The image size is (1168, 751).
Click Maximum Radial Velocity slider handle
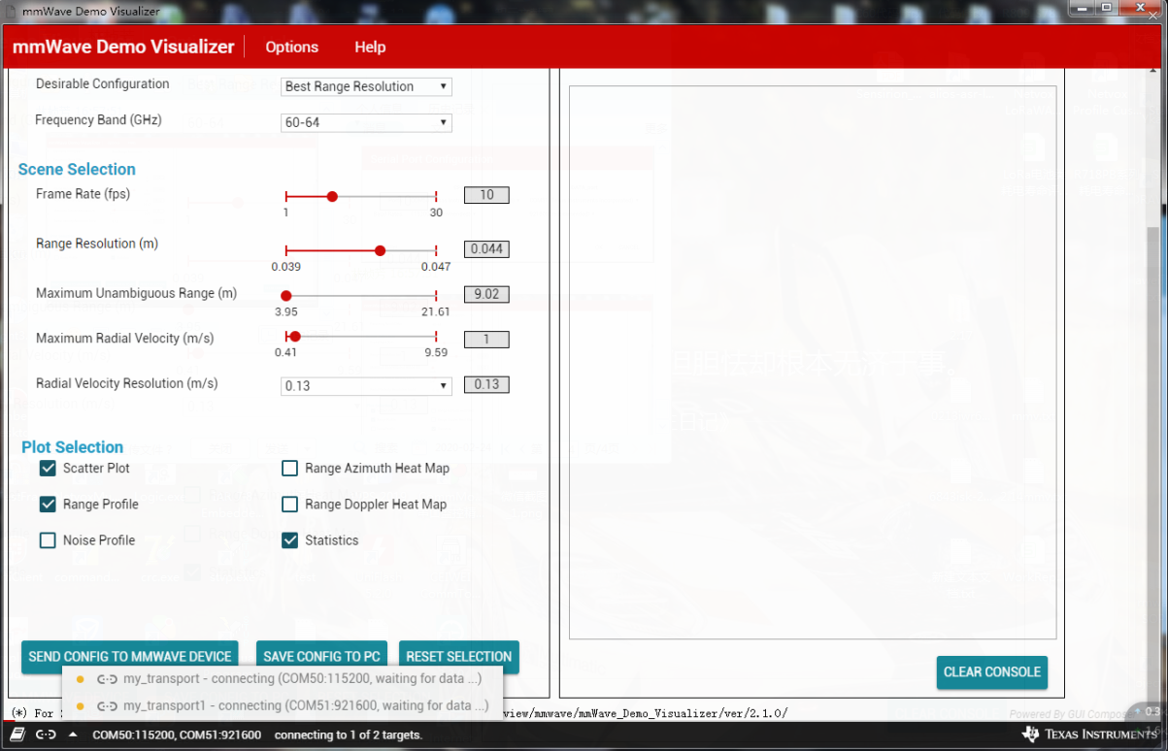(295, 337)
